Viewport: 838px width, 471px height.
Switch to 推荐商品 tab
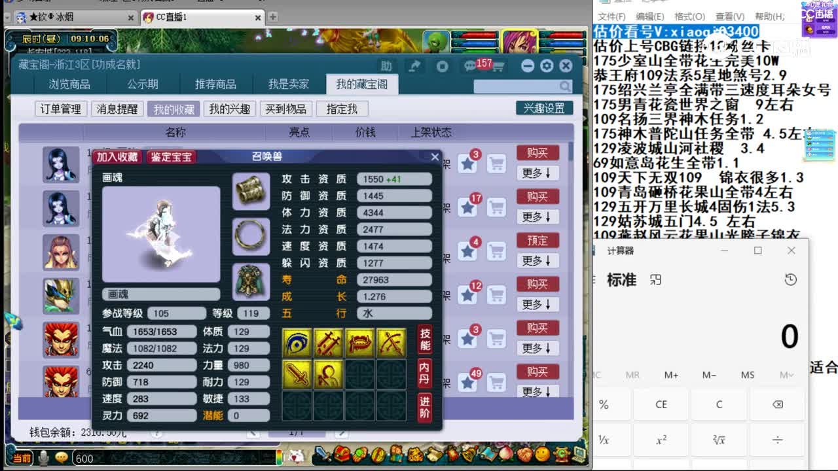point(215,84)
